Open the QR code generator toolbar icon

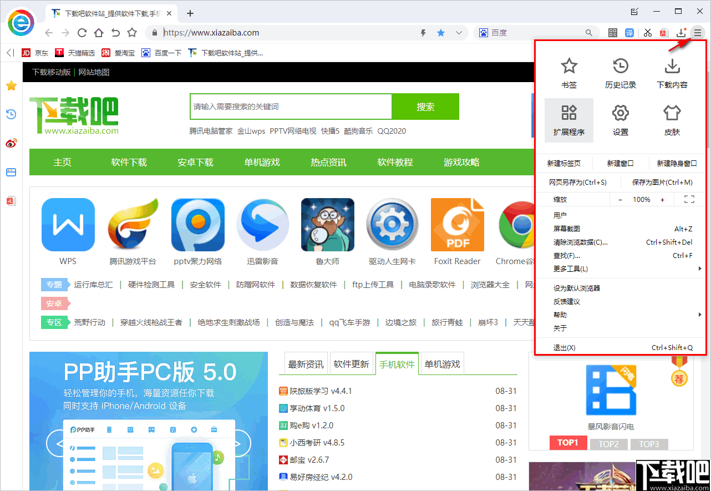tap(612, 33)
